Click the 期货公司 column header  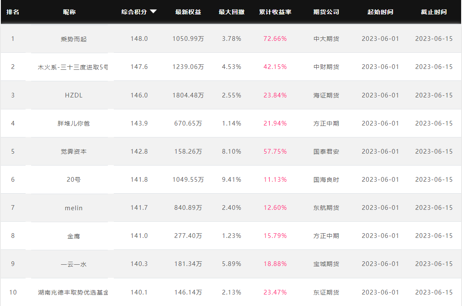[326, 12]
